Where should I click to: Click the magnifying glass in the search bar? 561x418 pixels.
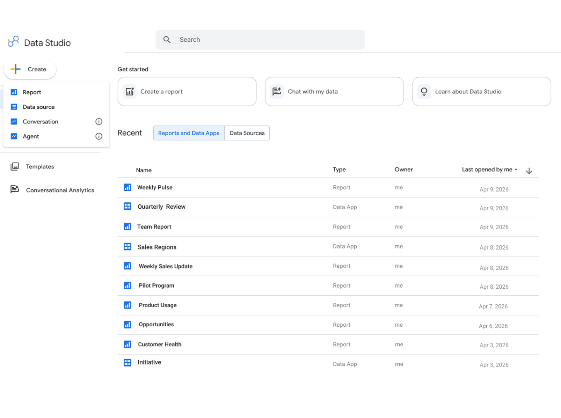click(x=167, y=39)
